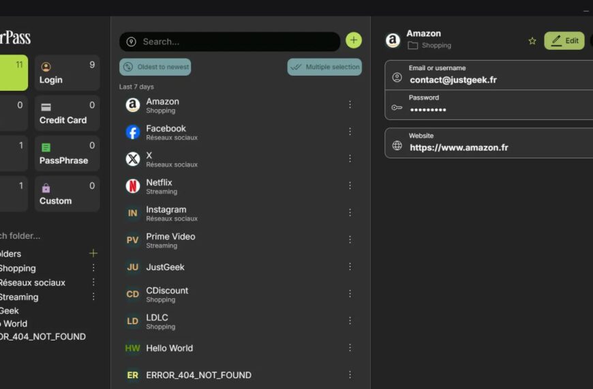Open the Netflix entry
The image size is (593, 389).
click(240, 186)
